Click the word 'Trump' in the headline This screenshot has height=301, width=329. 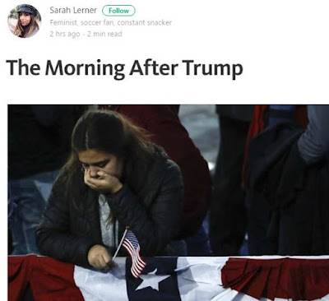pyautogui.click(x=213, y=68)
